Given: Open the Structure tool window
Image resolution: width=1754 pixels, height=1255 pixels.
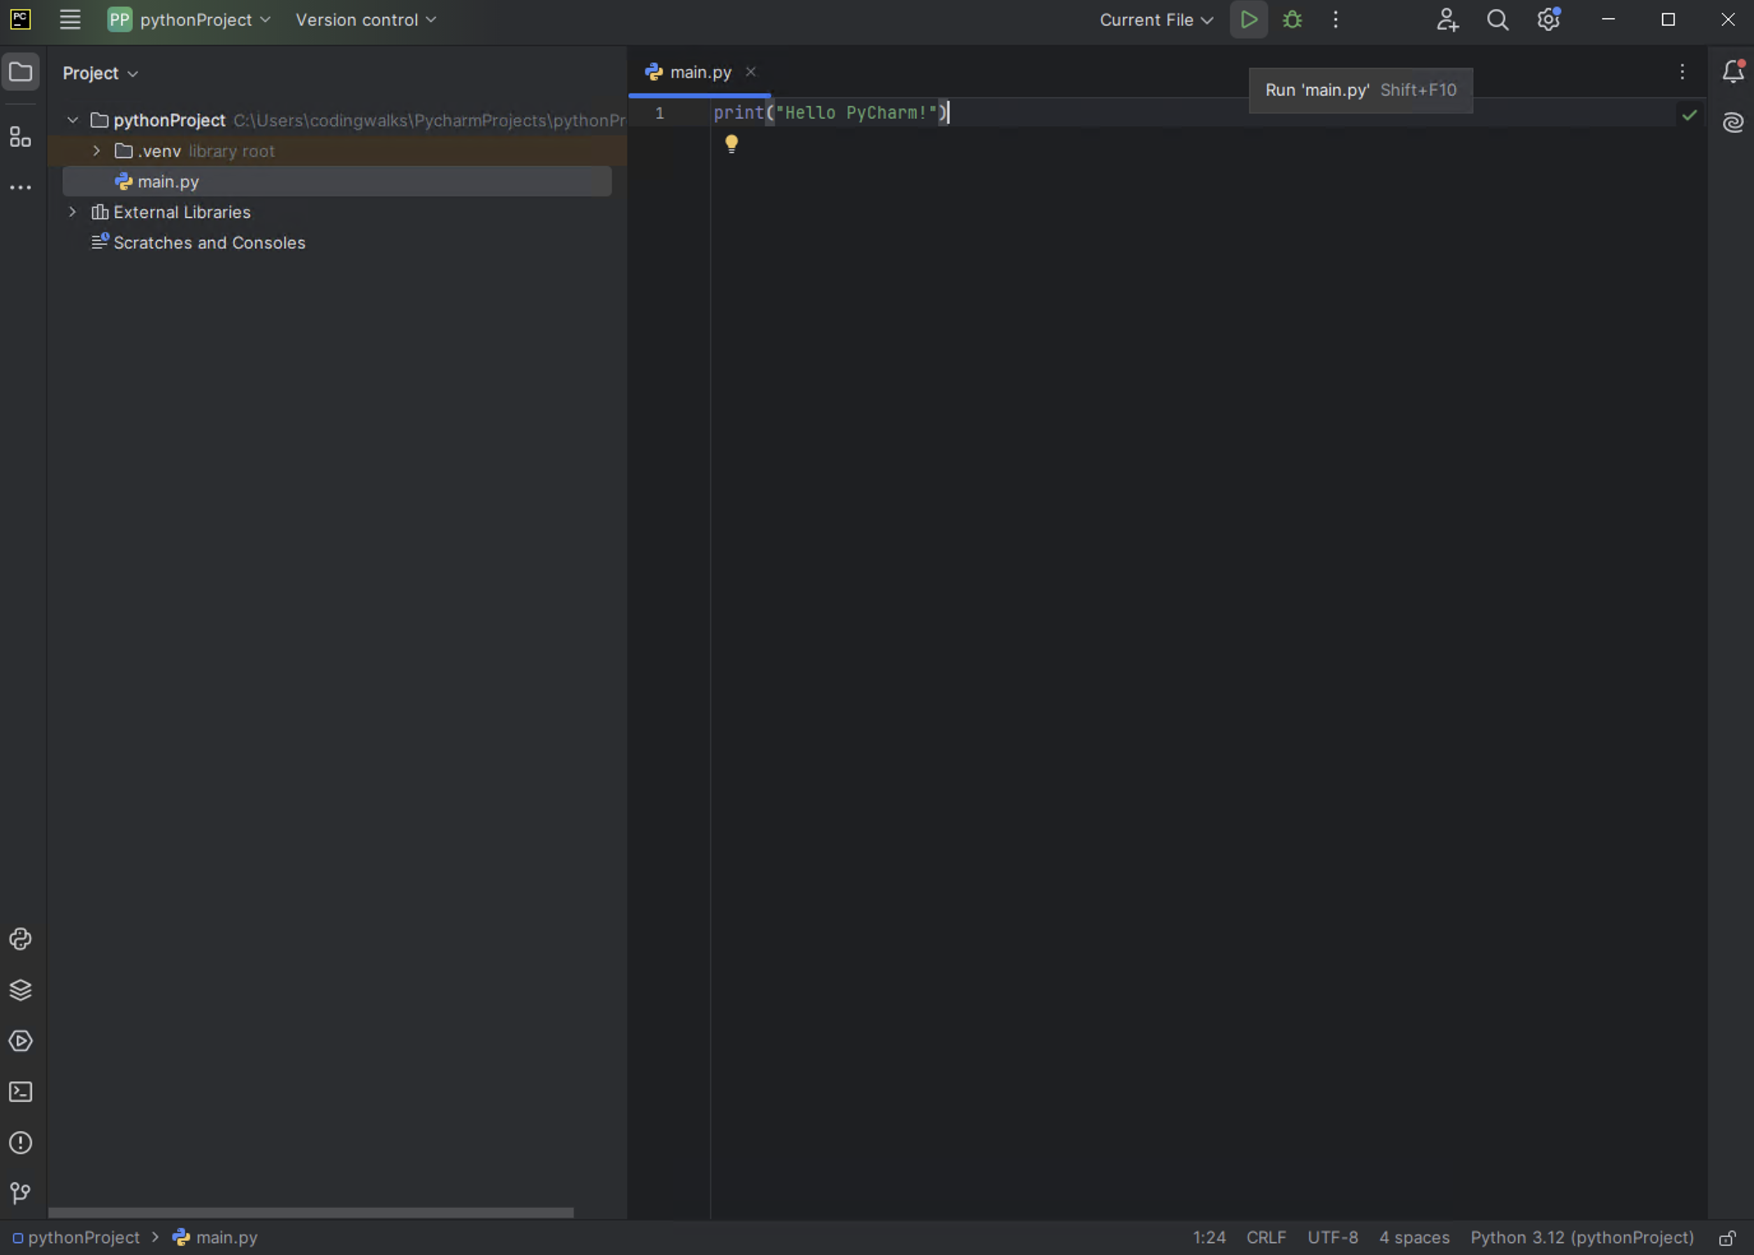Looking at the screenshot, I should pyautogui.click(x=20, y=138).
